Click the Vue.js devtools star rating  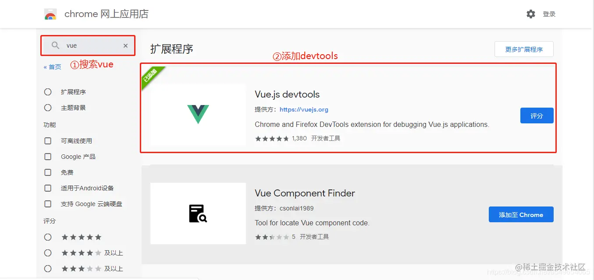(272, 138)
